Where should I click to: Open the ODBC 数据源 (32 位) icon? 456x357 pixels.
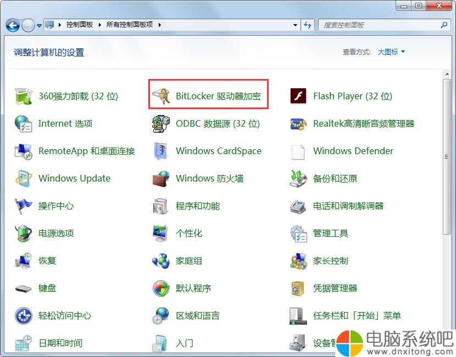(161, 123)
